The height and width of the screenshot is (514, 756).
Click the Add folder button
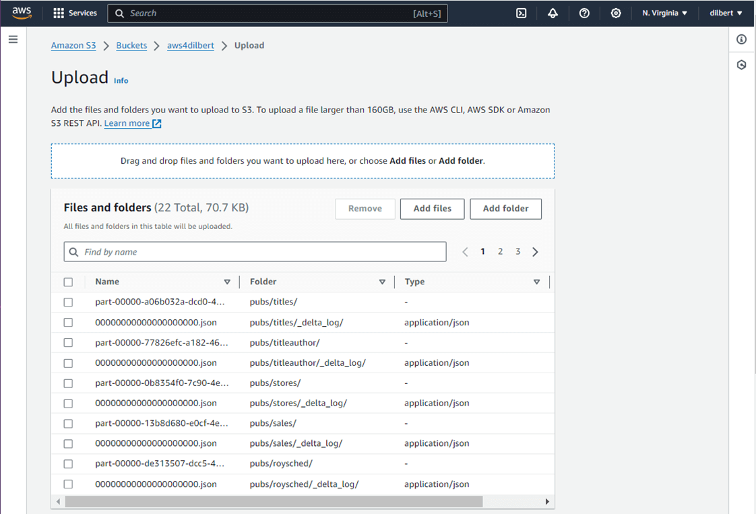pos(506,209)
